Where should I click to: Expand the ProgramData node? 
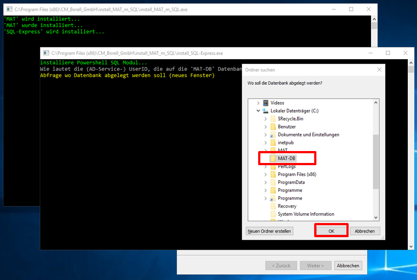(266, 182)
